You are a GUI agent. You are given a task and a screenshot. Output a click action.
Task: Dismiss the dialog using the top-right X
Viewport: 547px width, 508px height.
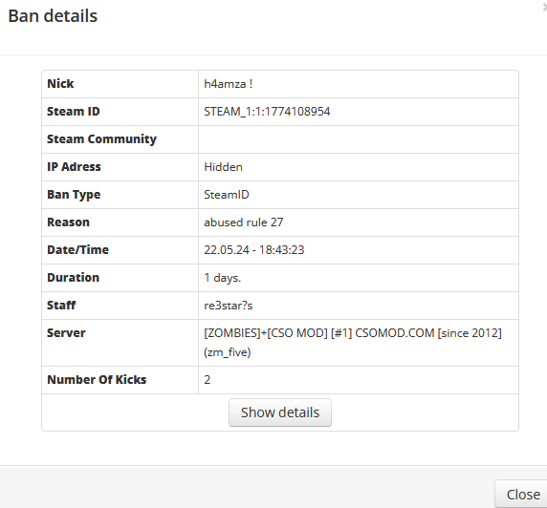tap(544, 7)
